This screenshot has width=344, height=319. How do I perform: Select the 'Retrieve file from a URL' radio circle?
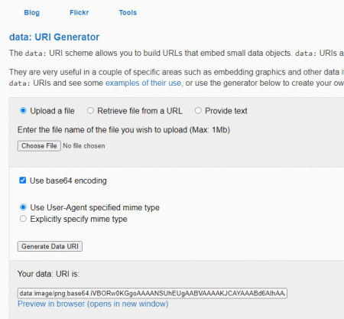[90, 111]
